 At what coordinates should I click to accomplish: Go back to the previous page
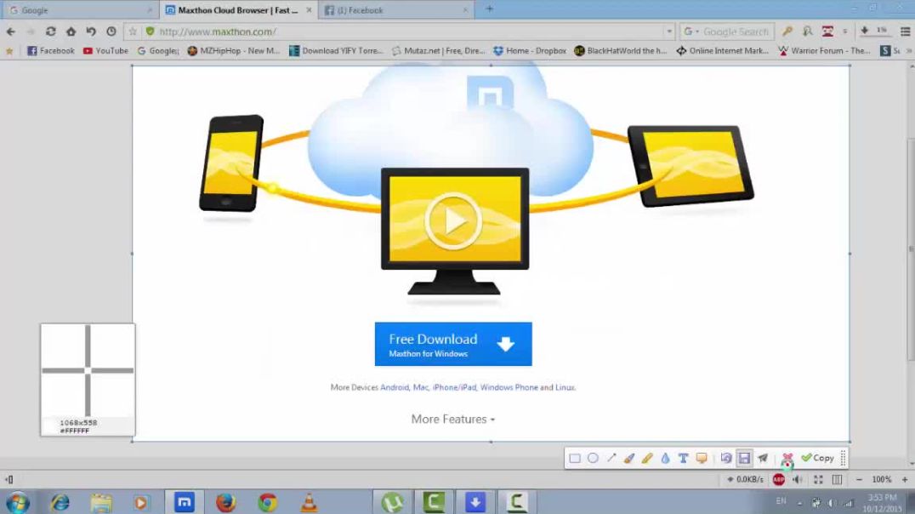[x=11, y=31]
